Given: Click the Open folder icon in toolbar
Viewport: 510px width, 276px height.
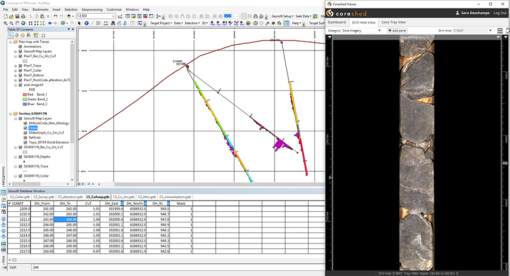Looking at the screenshot, I should coord(11,16).
